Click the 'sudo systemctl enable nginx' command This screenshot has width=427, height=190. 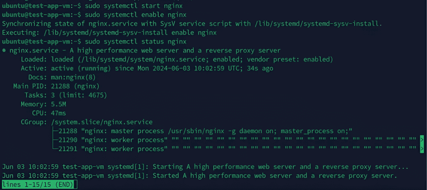coord(135,15)
